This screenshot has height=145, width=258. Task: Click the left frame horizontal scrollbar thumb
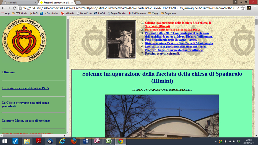click(22, 136)
